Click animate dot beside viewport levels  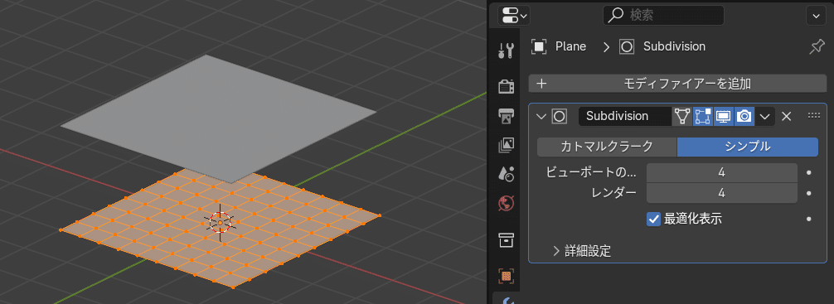[x=809, y=173]
